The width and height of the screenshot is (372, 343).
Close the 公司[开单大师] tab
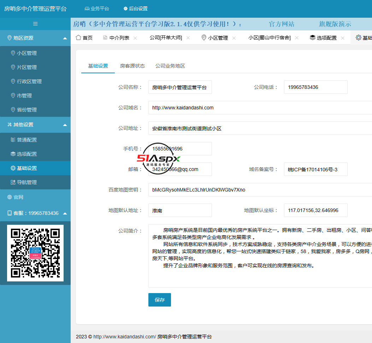[x=188, y=38]
